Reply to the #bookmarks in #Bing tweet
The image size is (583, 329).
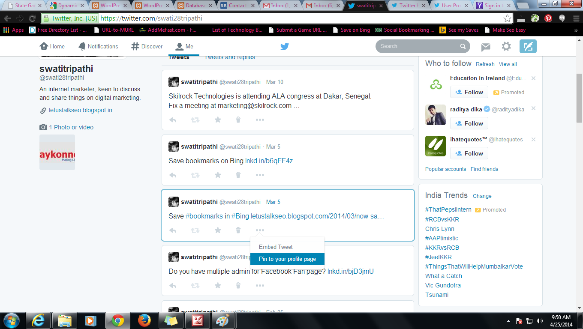173,230
